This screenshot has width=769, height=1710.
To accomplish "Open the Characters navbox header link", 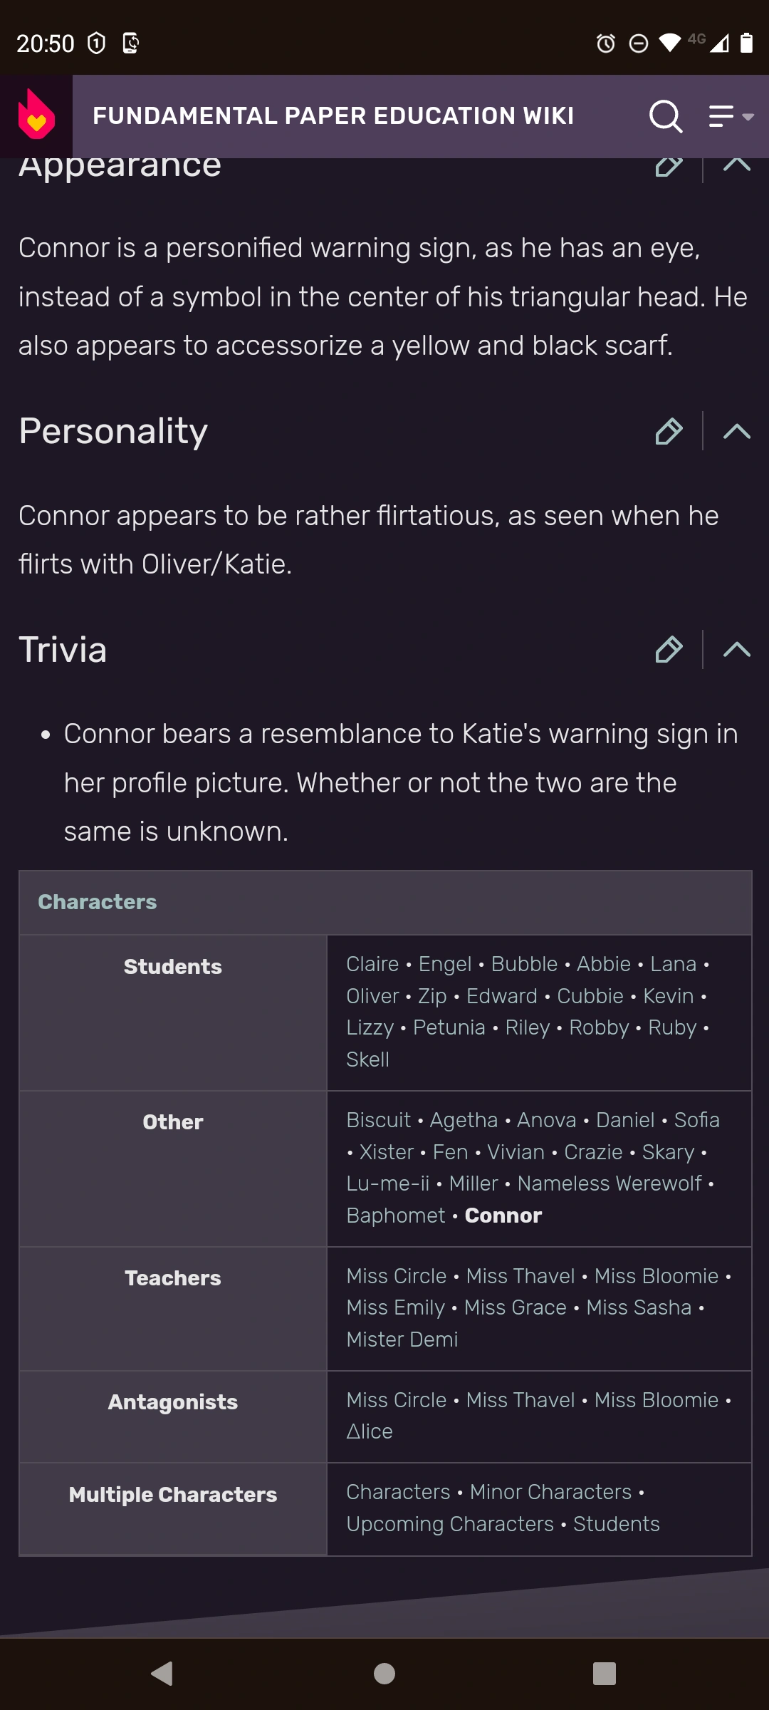I will point(98,902).
